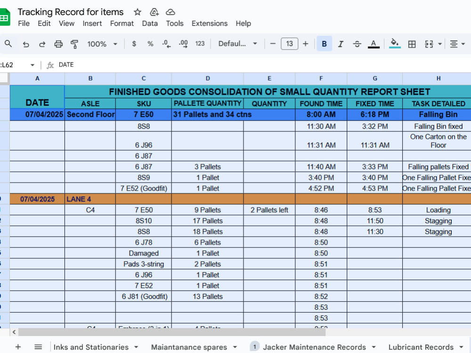Select column D header
This screenshot has height=353, width=471.
coord(208,79)
